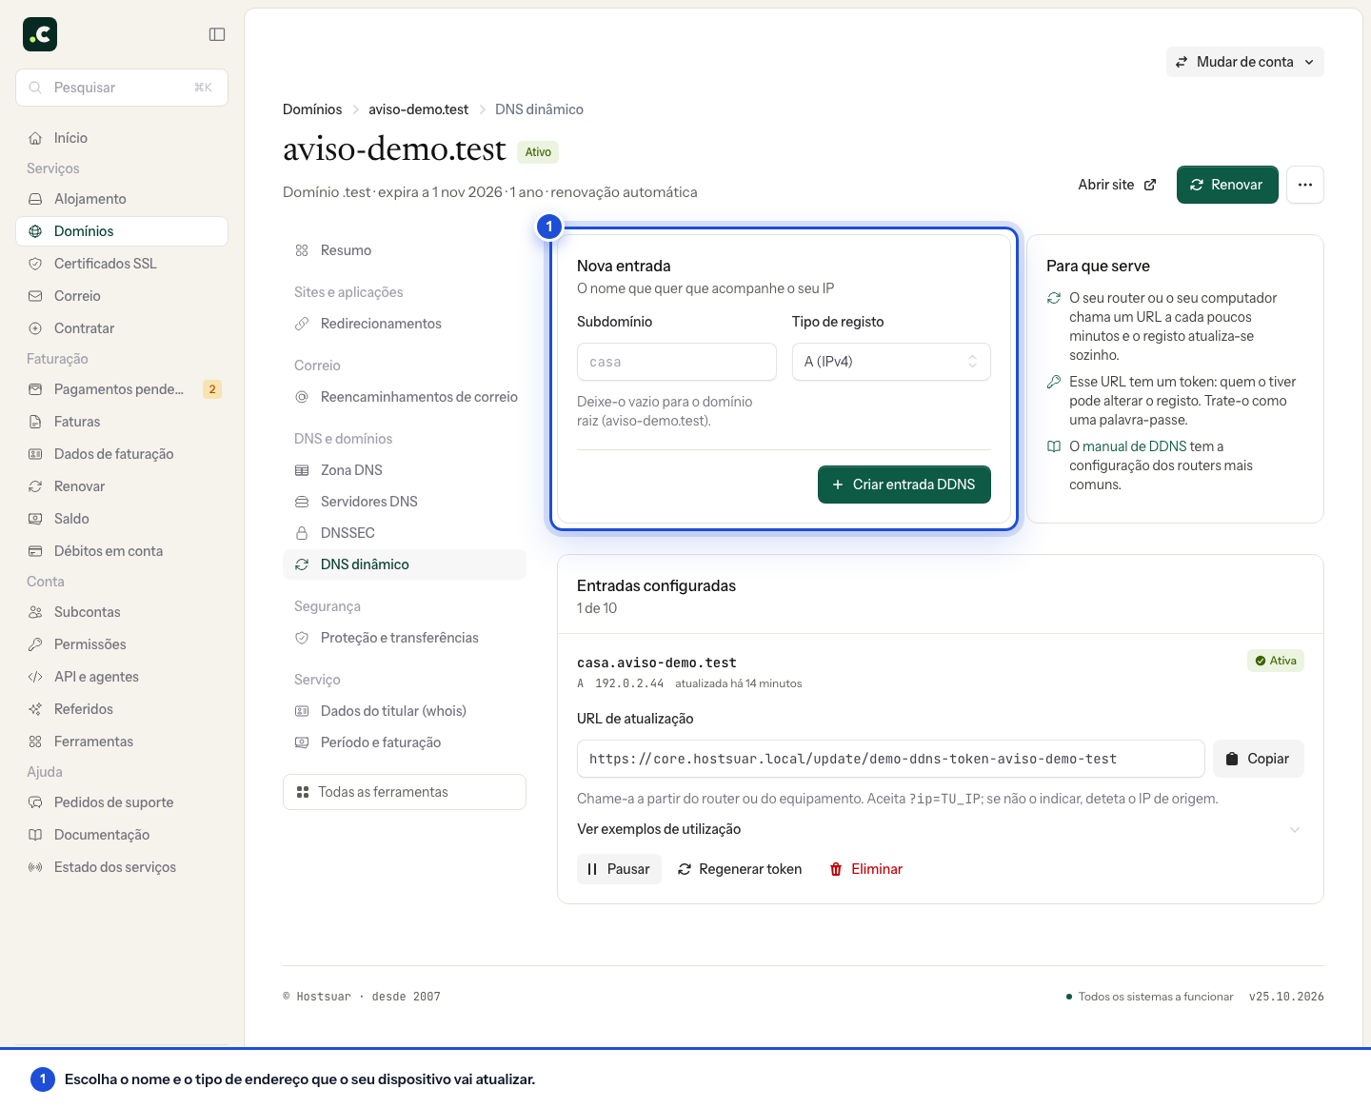
Task: Click Criar entrada DDNS button
Action: [x=904, y=485]
